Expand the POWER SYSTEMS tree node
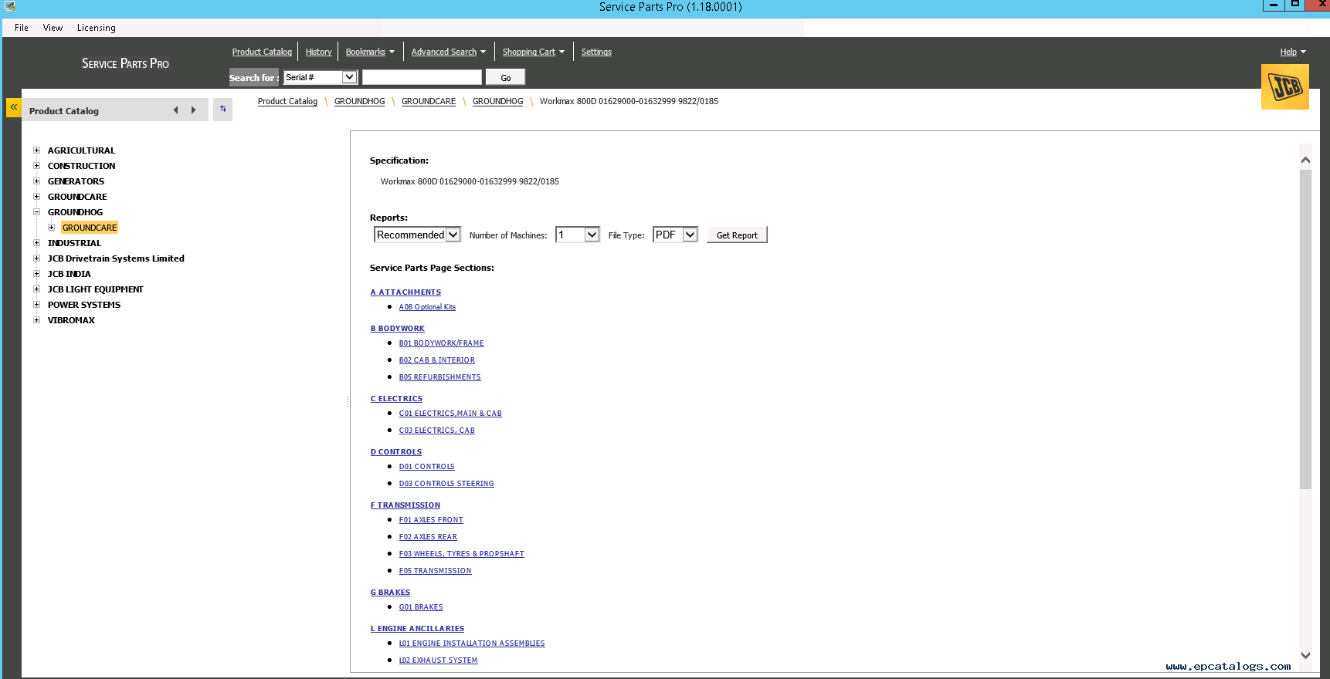This screenshot has height=679, width=1330. (36, 305)
